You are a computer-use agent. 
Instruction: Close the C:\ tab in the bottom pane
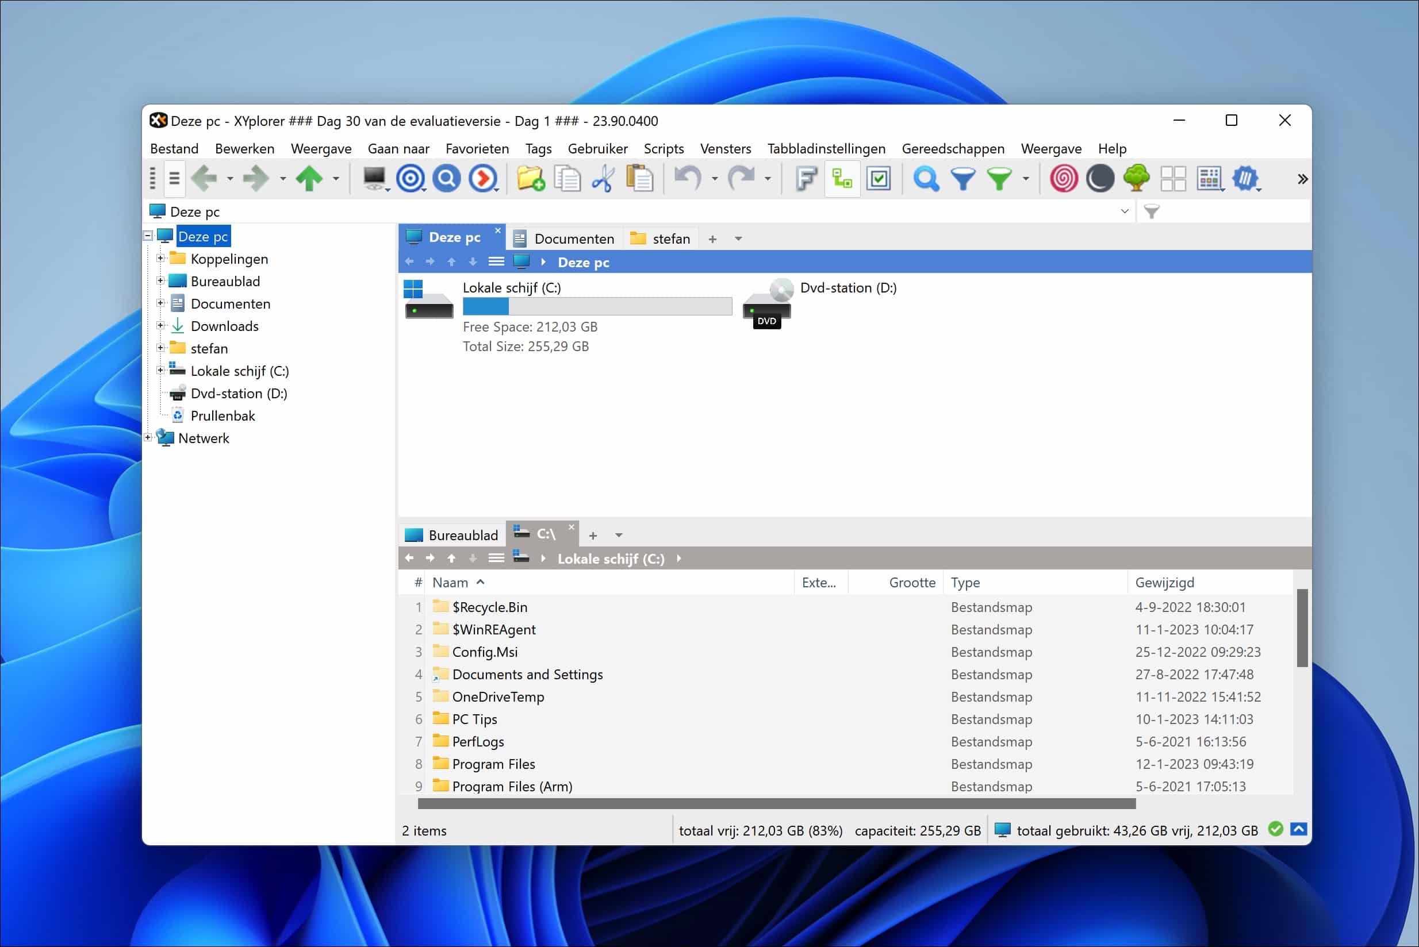[x=570, y=526]
